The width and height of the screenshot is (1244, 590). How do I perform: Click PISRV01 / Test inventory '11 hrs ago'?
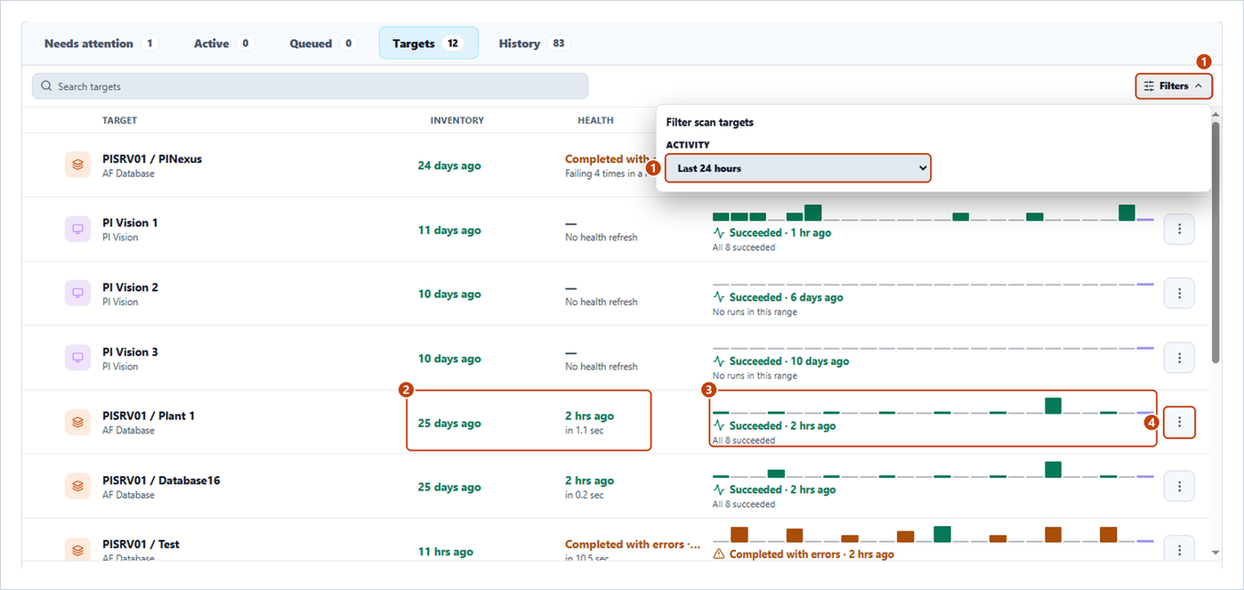click(x=446, y=552)
